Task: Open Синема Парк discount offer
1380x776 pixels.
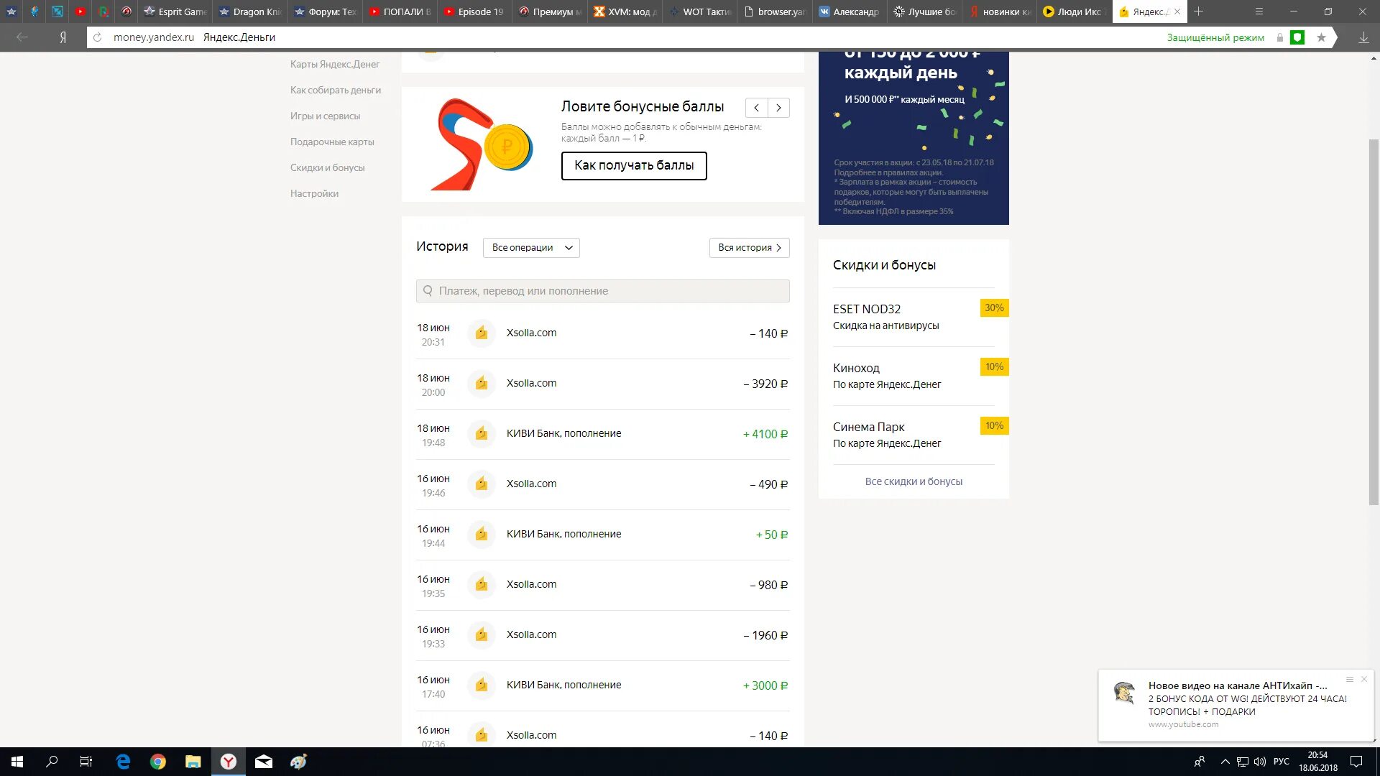Action: (914, 435)
